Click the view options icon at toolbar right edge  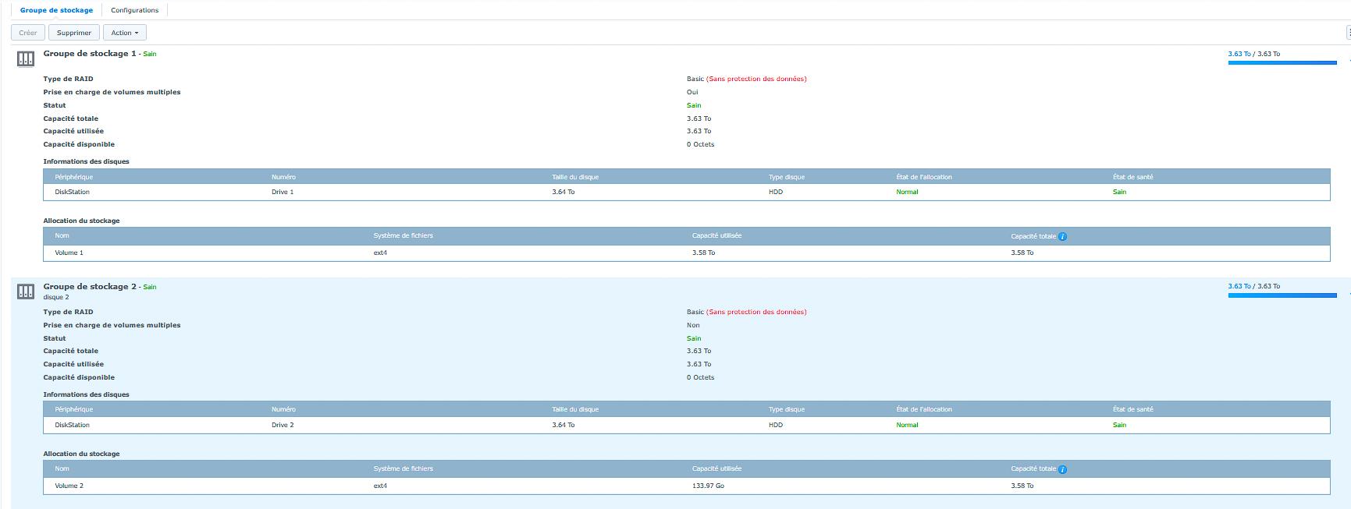1348,33
